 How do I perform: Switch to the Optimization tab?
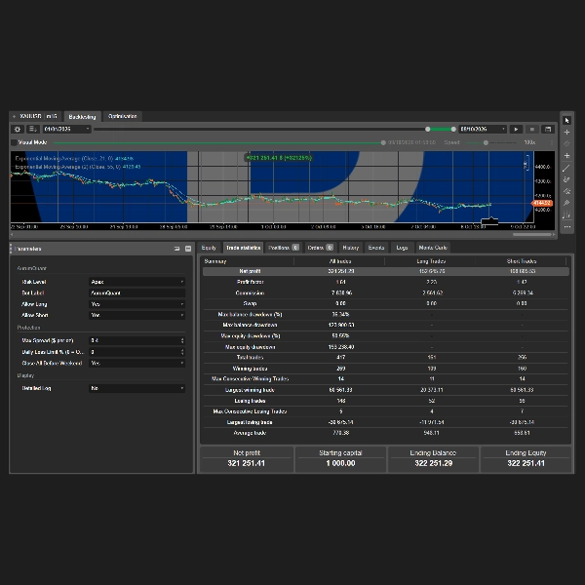123,116
